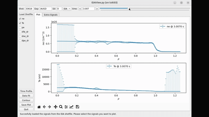Step to next time with > button
The height and width of the screenshot is (117, 209).
click(x=97, y=9)
